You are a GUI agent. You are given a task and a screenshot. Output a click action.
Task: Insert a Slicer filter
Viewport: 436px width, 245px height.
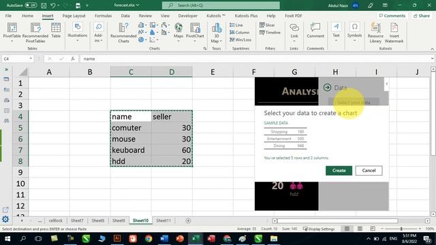pyautogui.click(x=267, y=25)
